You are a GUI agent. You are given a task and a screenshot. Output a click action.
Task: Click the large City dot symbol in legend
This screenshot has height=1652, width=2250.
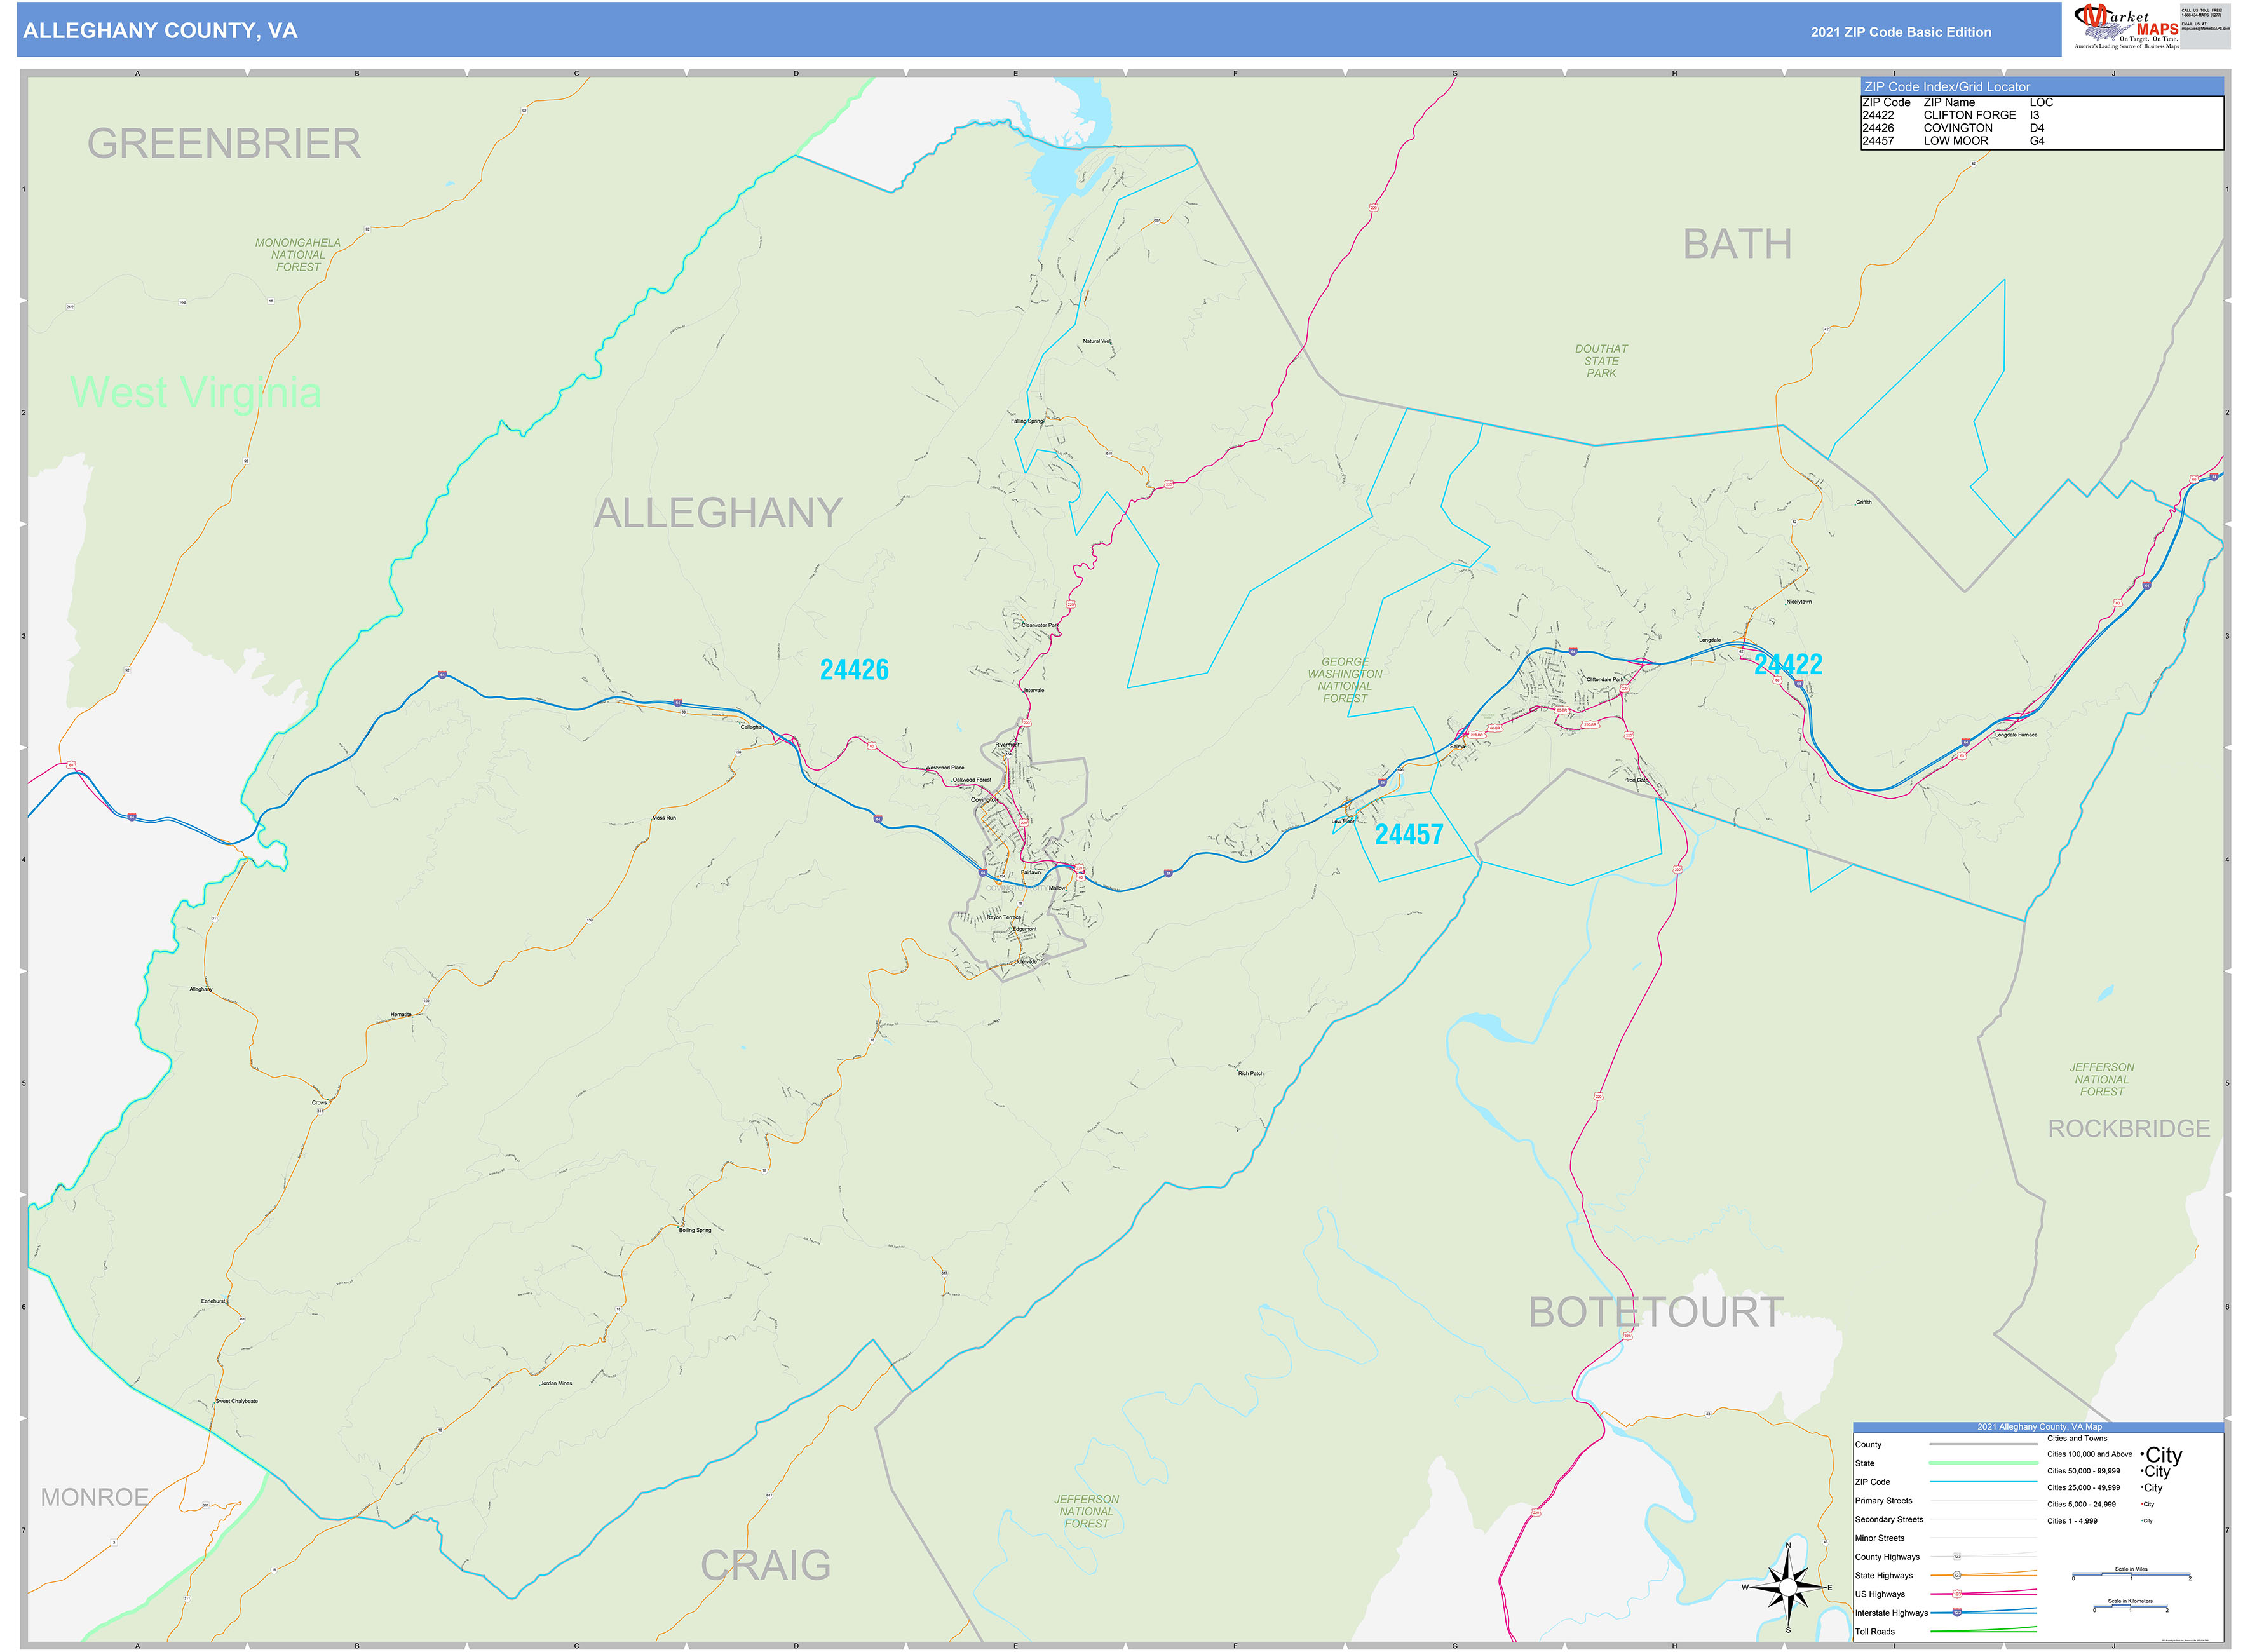pyautogui.click(x=2141, y=1455)
